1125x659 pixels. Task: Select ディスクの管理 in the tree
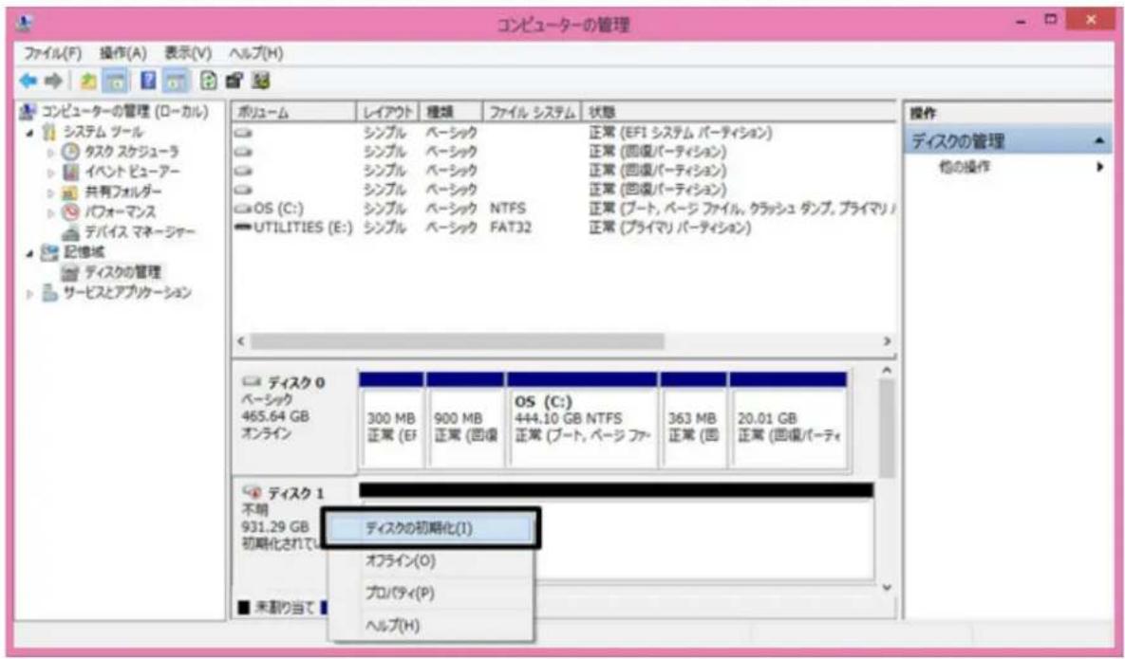(x=122, y=272)
